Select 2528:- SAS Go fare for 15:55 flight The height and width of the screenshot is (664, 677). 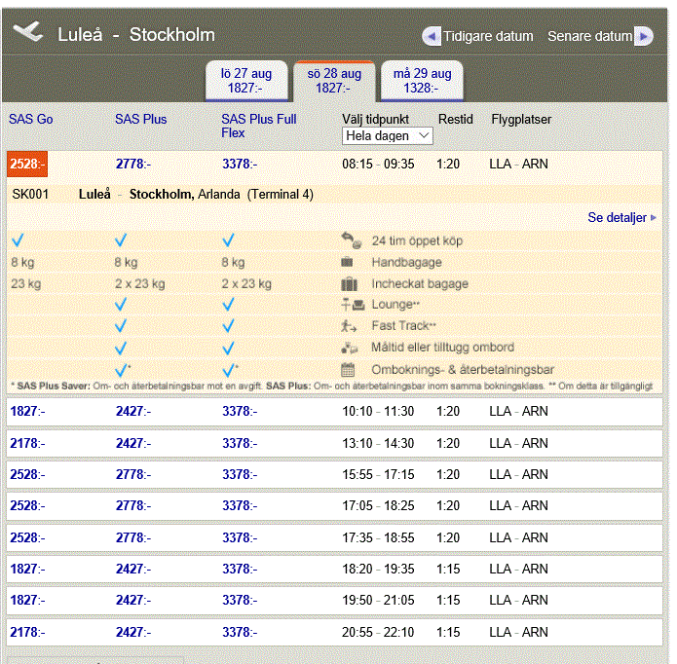[x=27, y=474]
